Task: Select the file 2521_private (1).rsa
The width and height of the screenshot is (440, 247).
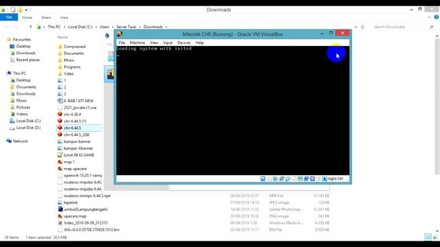Action: 80,108
